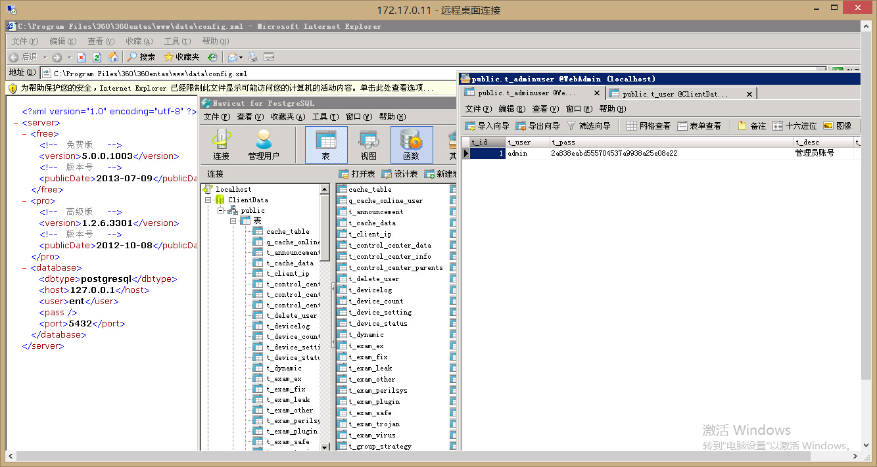Select t_group_strategy in object list
This screenshot has height=467, width=877.
pos(380,446)
